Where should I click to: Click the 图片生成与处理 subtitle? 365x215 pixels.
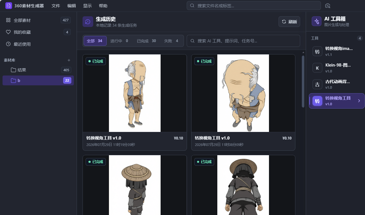[337, 25]
